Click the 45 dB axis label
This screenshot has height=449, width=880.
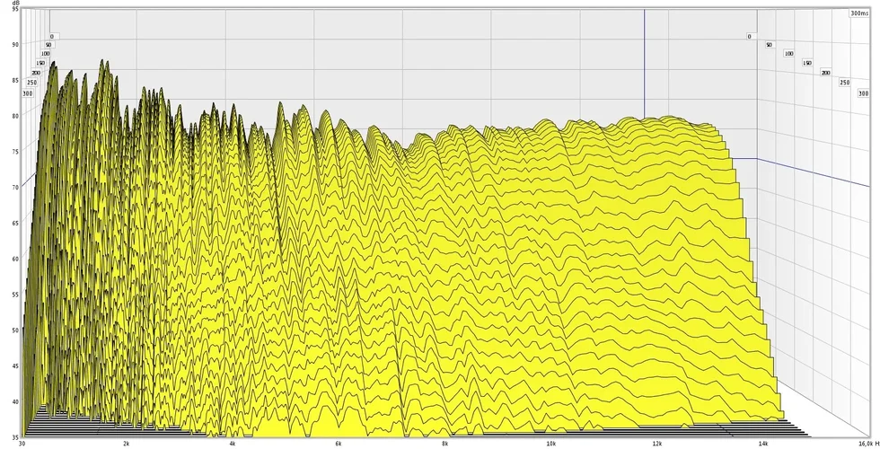pyautogui.click(x=14, y=366)
